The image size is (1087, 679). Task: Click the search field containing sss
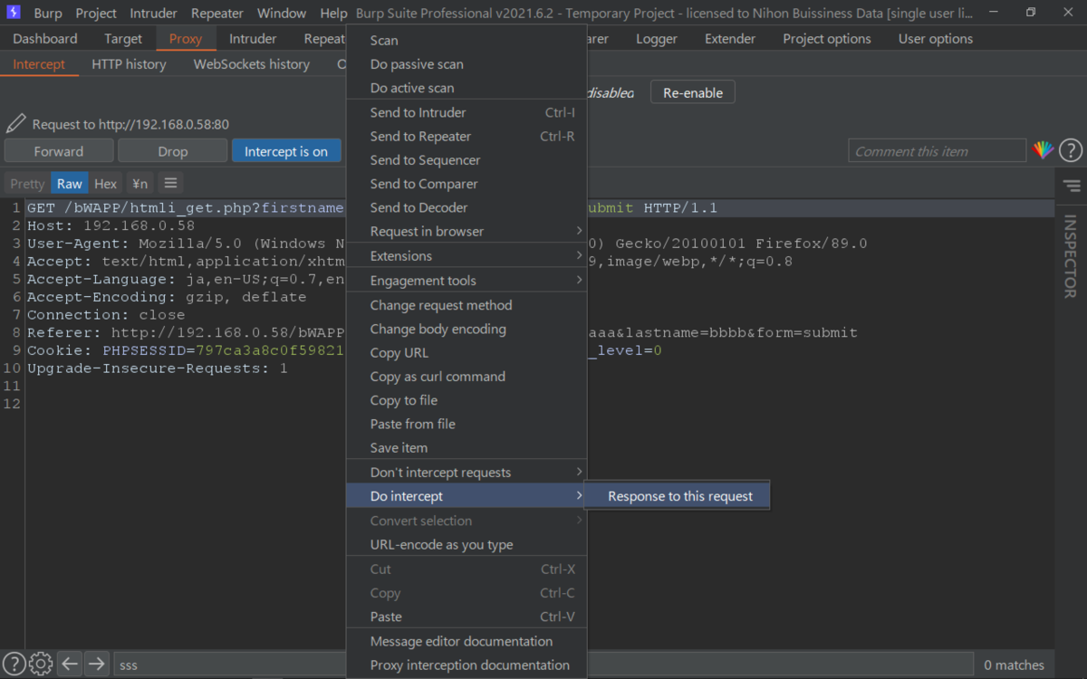(543, 665)
